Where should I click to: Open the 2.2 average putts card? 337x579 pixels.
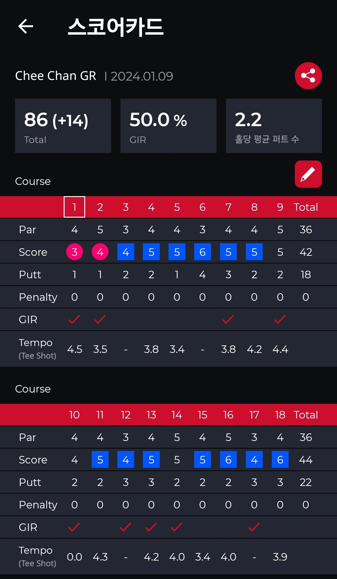click(x=274, y=126)
